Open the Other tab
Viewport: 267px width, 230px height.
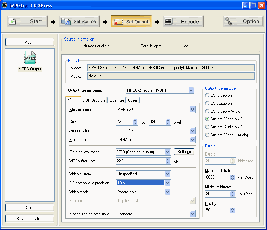click(132, 100)
